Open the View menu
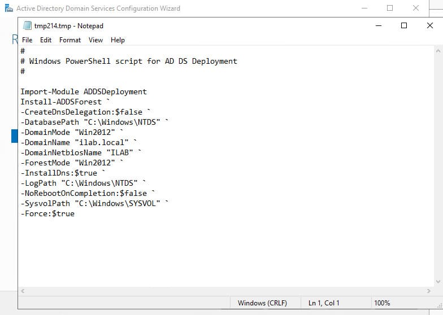This screenshot has height=315, width=443. click(x=95, y=40)
